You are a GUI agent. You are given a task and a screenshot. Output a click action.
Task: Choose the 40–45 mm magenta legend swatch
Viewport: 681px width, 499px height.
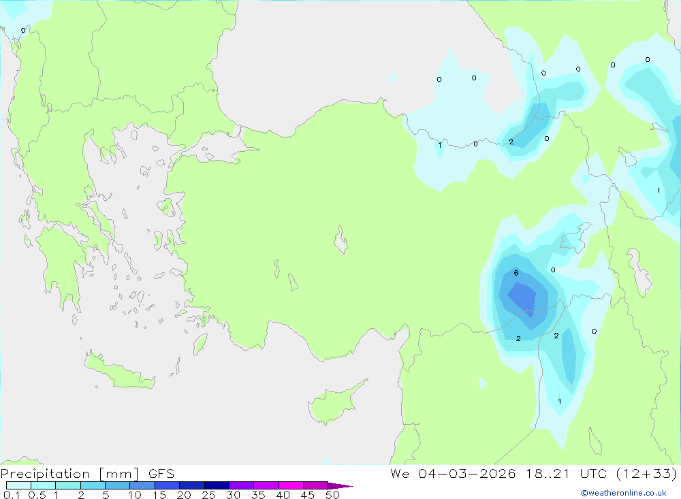[291, 485]
